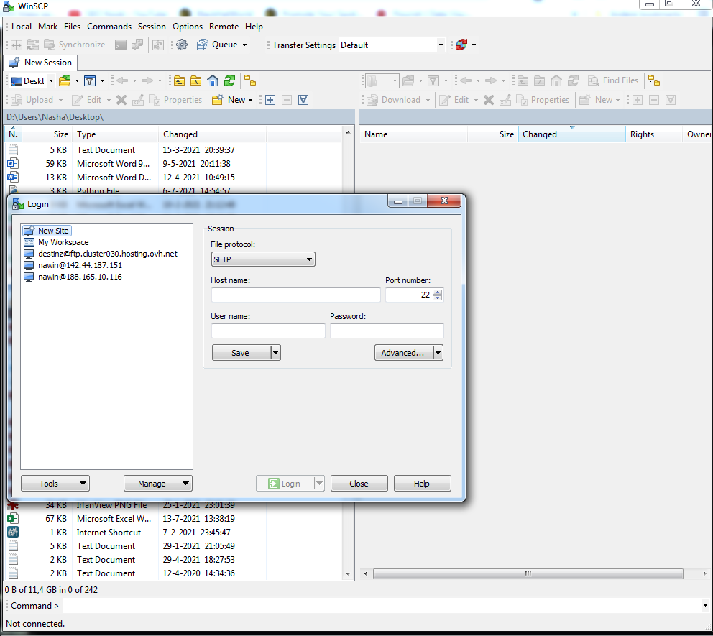Viewport: 713px width, 636px height.
Task: Expand the Save button dropdown arrow
Action: [275, 352]
